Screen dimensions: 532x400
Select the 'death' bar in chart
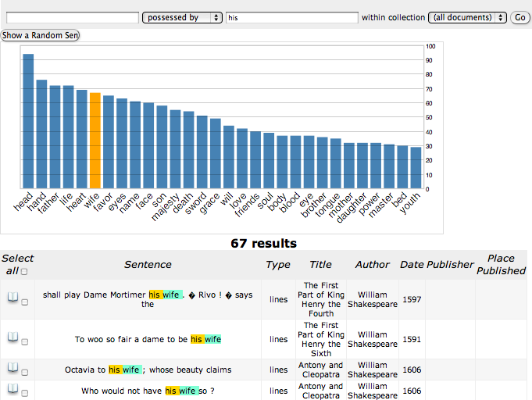point(188,150)
